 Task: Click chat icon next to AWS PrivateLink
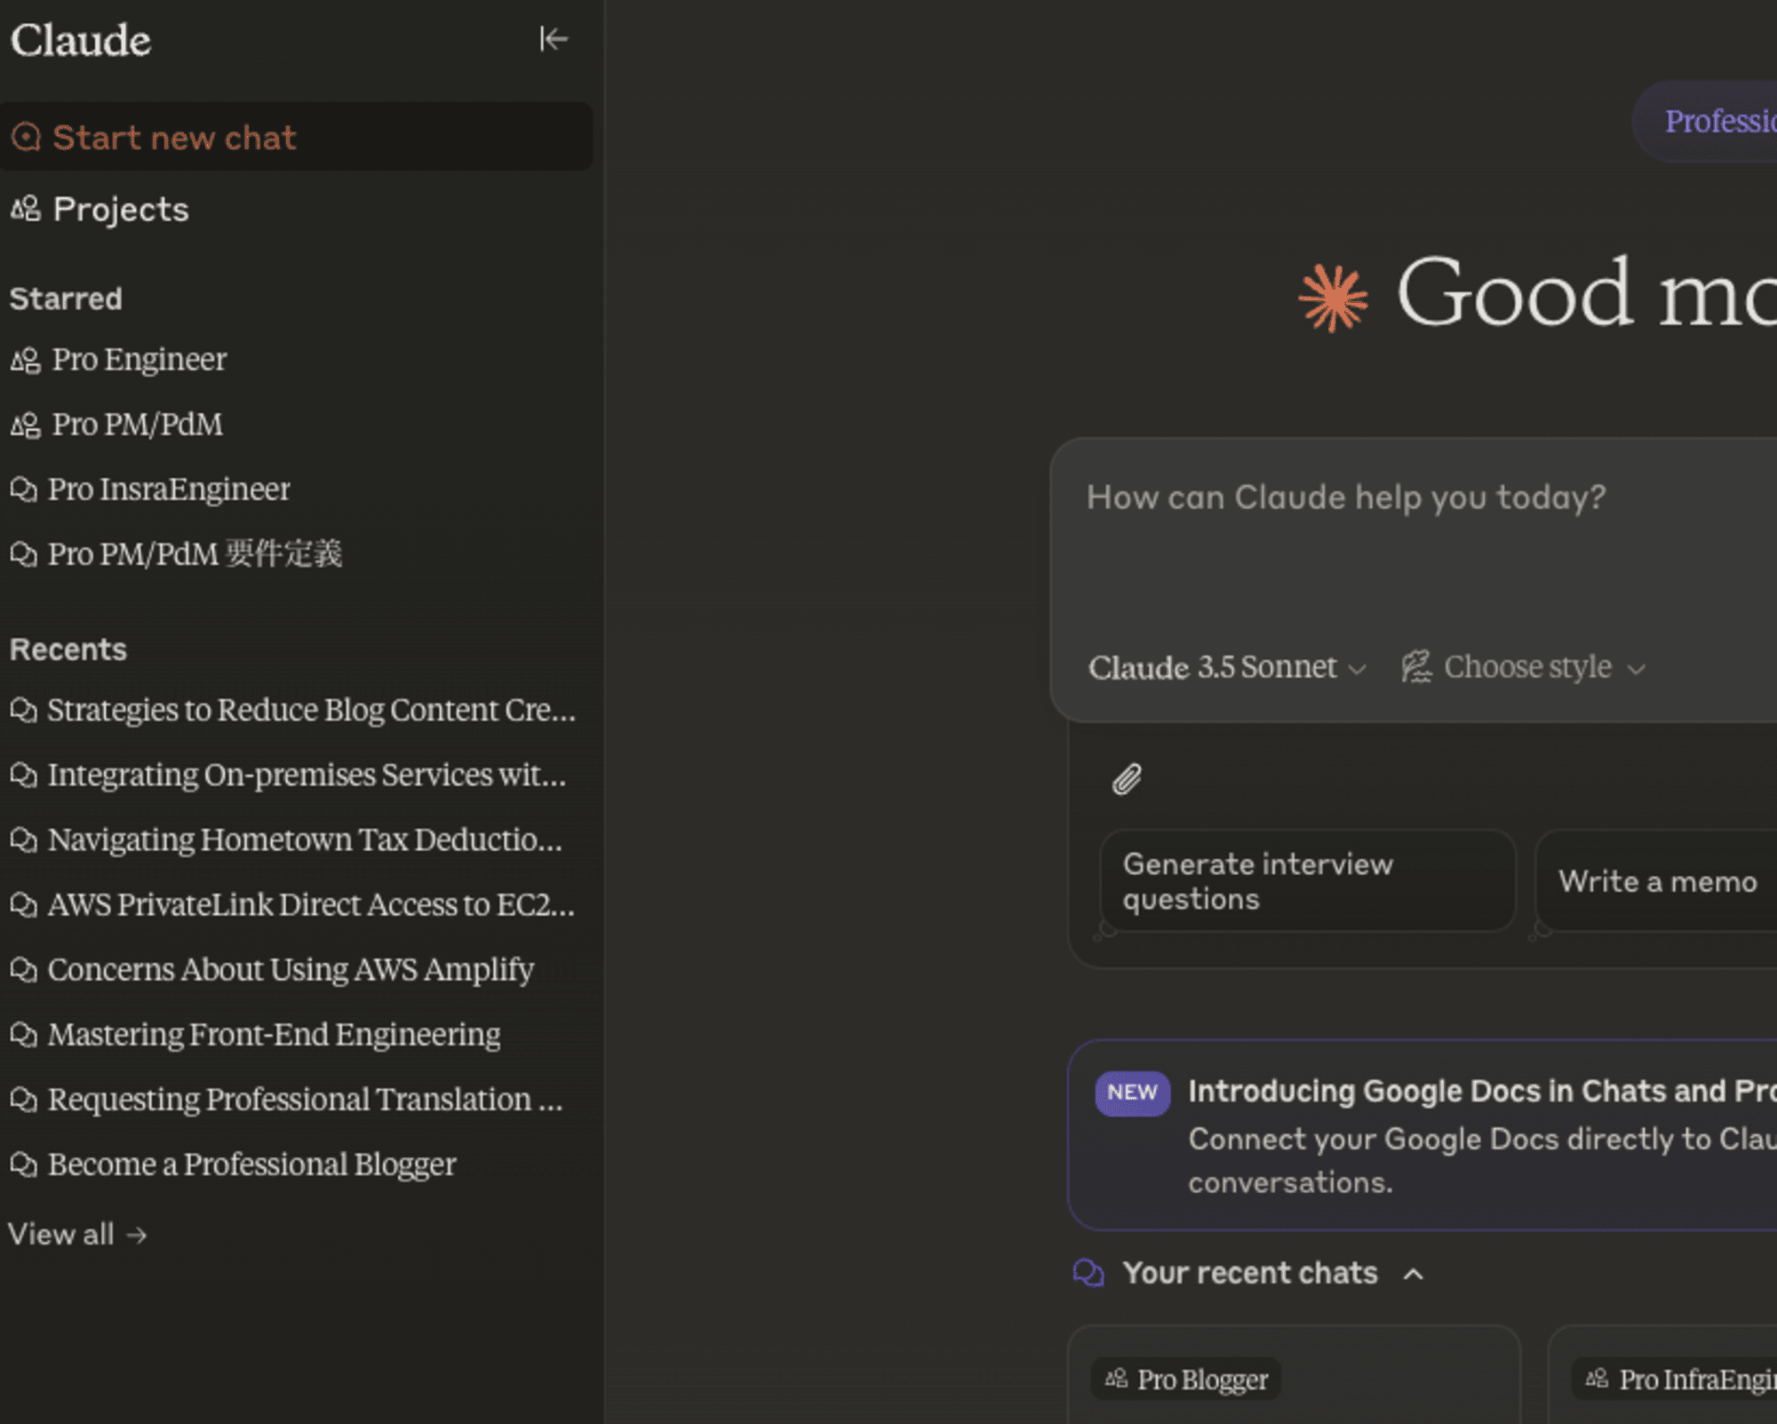point(24,905)
